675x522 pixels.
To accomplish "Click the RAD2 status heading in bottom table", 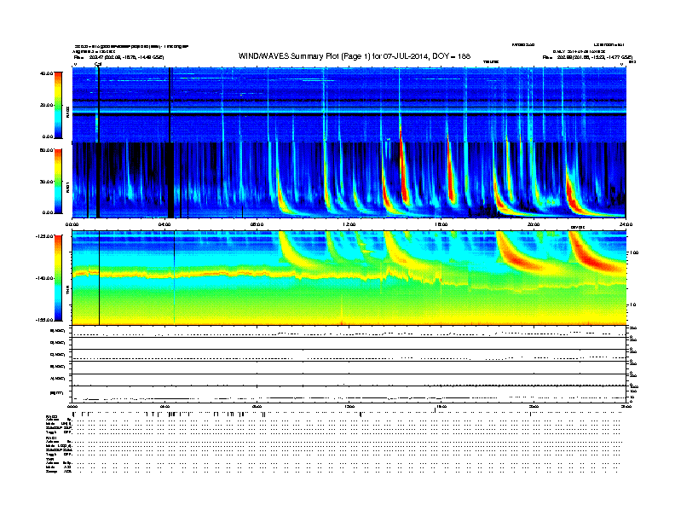I will tap(52, 417).
